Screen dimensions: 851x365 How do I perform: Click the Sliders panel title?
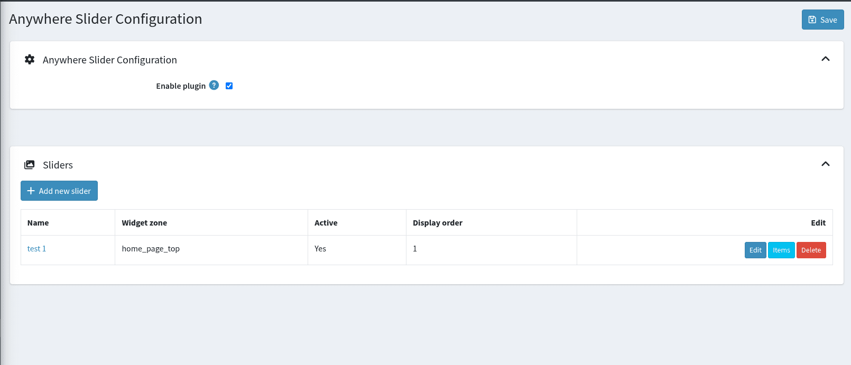coord(58,165)
